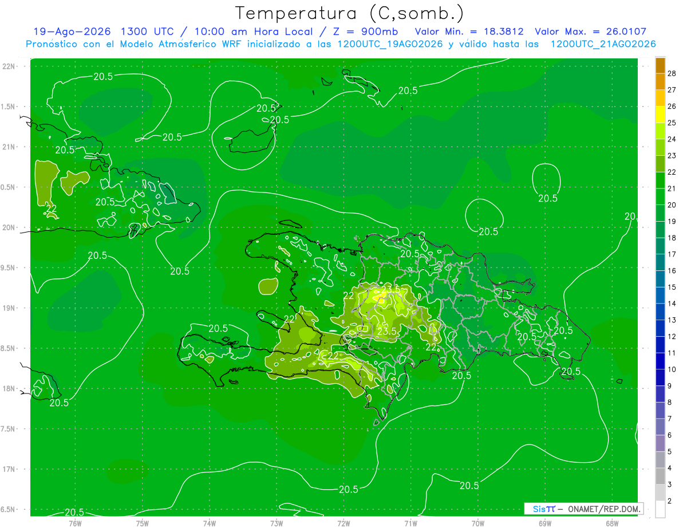Click the yellow legend band between 25 and 26
The image size is (687, 531).
pyautogui.click(x=660, y=115)
